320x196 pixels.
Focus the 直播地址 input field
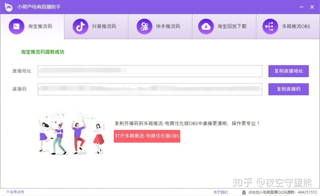click(150, 71)
